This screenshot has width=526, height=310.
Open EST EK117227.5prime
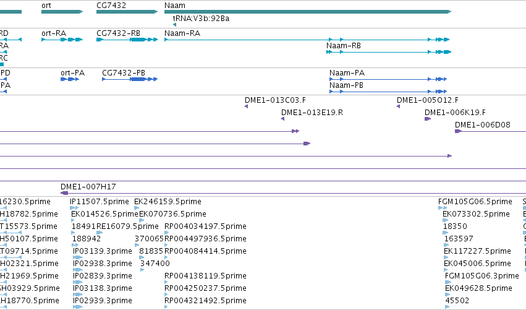[477, 251]
